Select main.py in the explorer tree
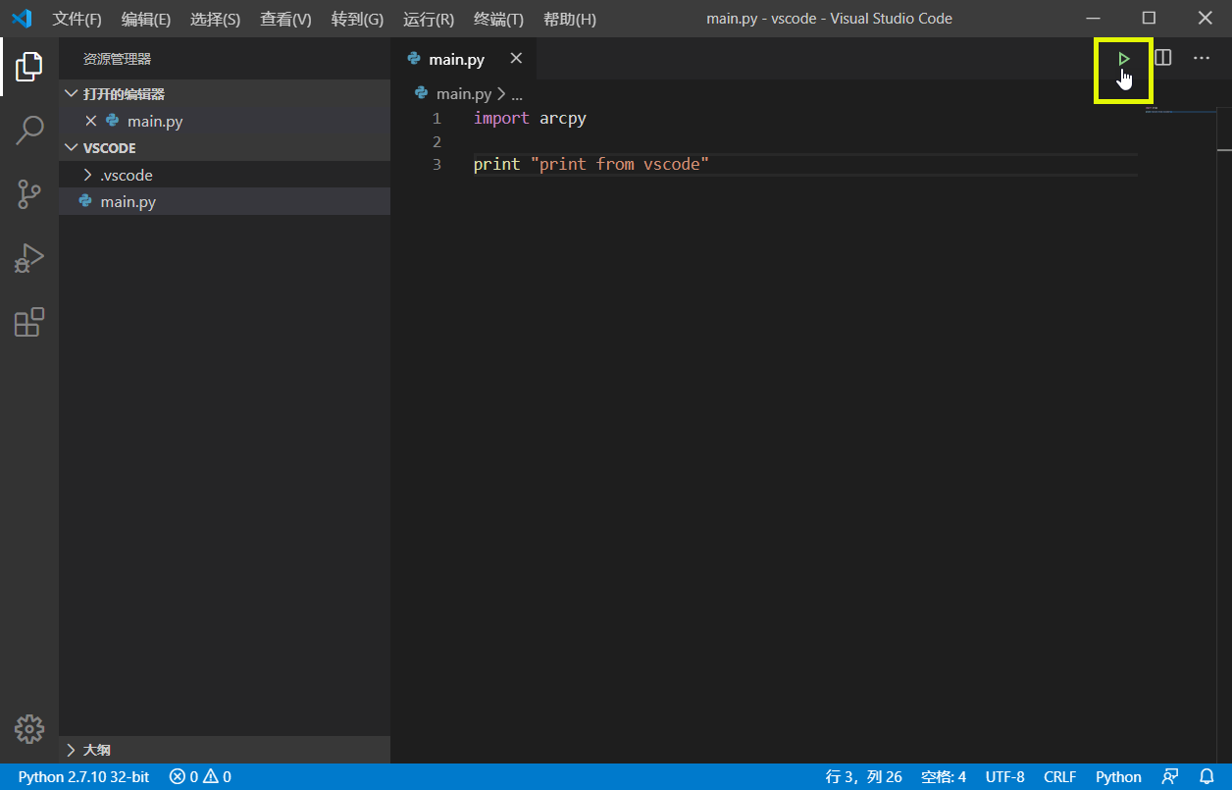Image resolution: width=1232 pixels, height=790 pixels. tap(225, 201)
